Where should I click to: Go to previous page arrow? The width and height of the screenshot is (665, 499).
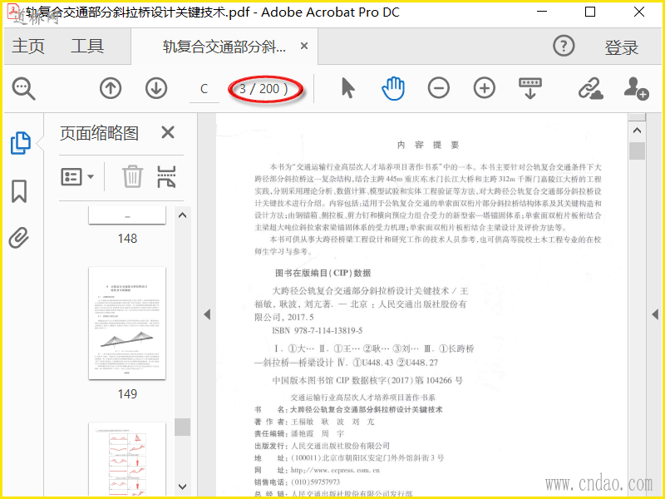tap(111, 88)
